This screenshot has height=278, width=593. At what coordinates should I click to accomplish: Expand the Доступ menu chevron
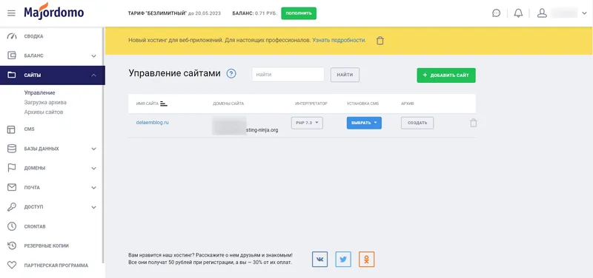pos(94,207)
